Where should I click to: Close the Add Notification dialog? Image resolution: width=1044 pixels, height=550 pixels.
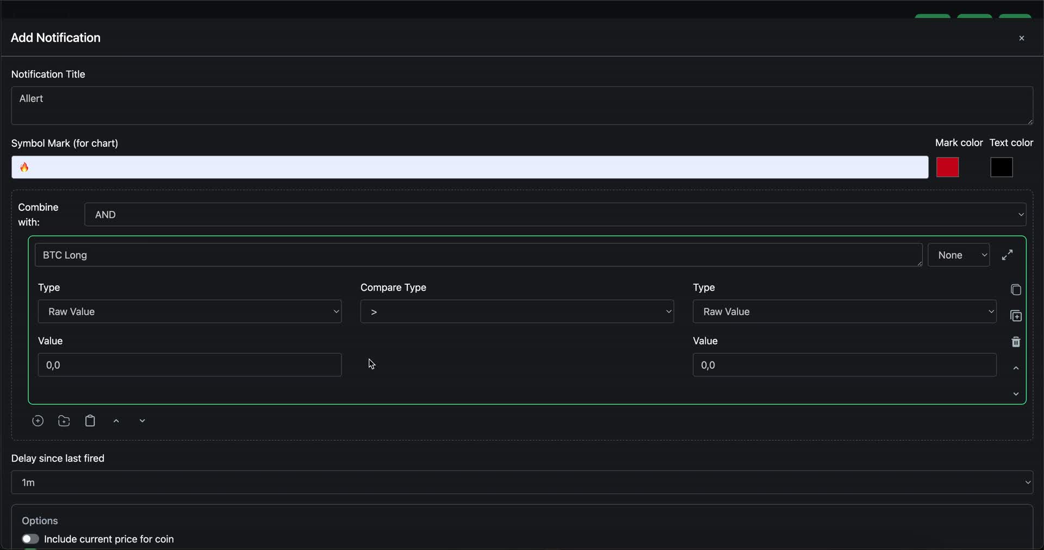click(1022, 38)
